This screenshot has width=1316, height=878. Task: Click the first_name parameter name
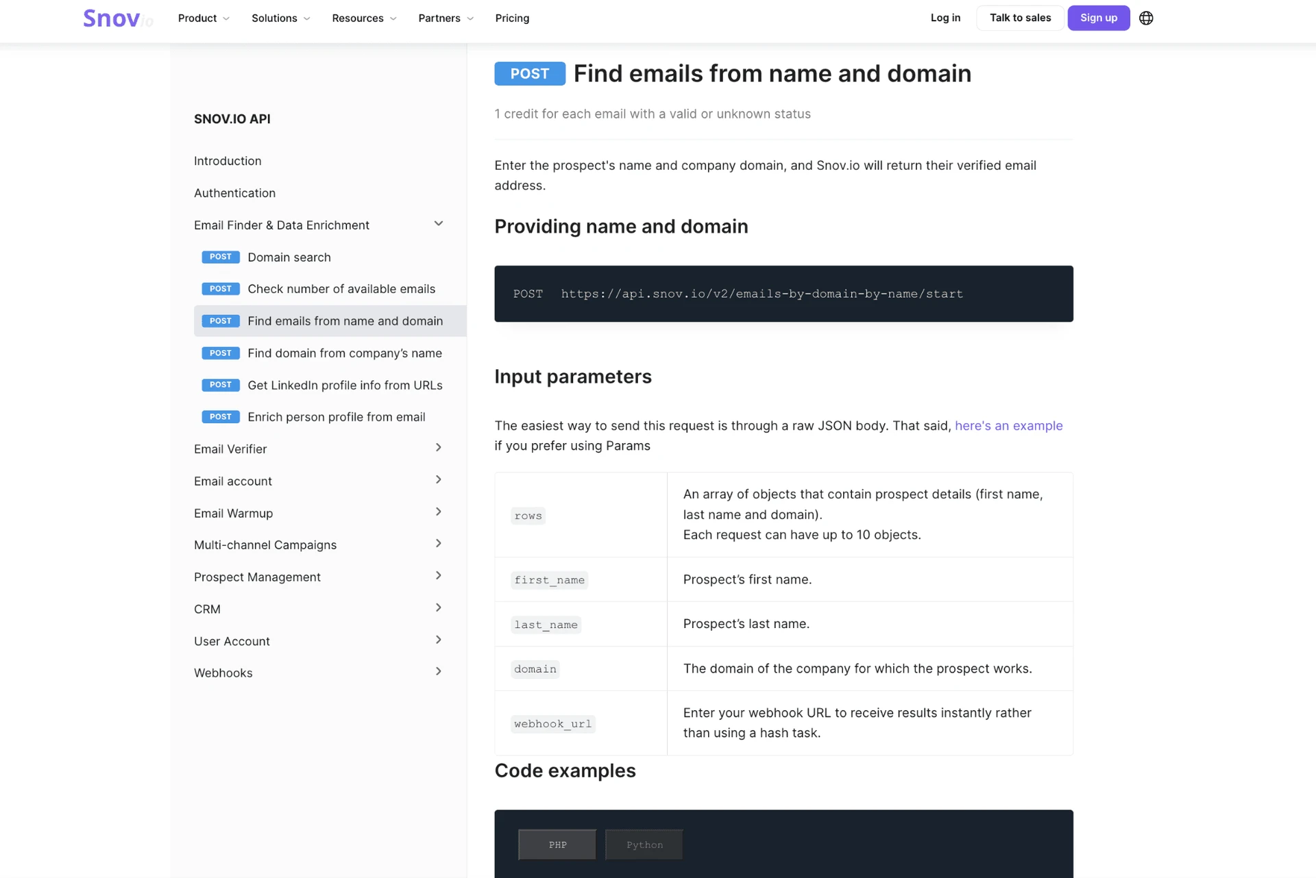[549, 580]
